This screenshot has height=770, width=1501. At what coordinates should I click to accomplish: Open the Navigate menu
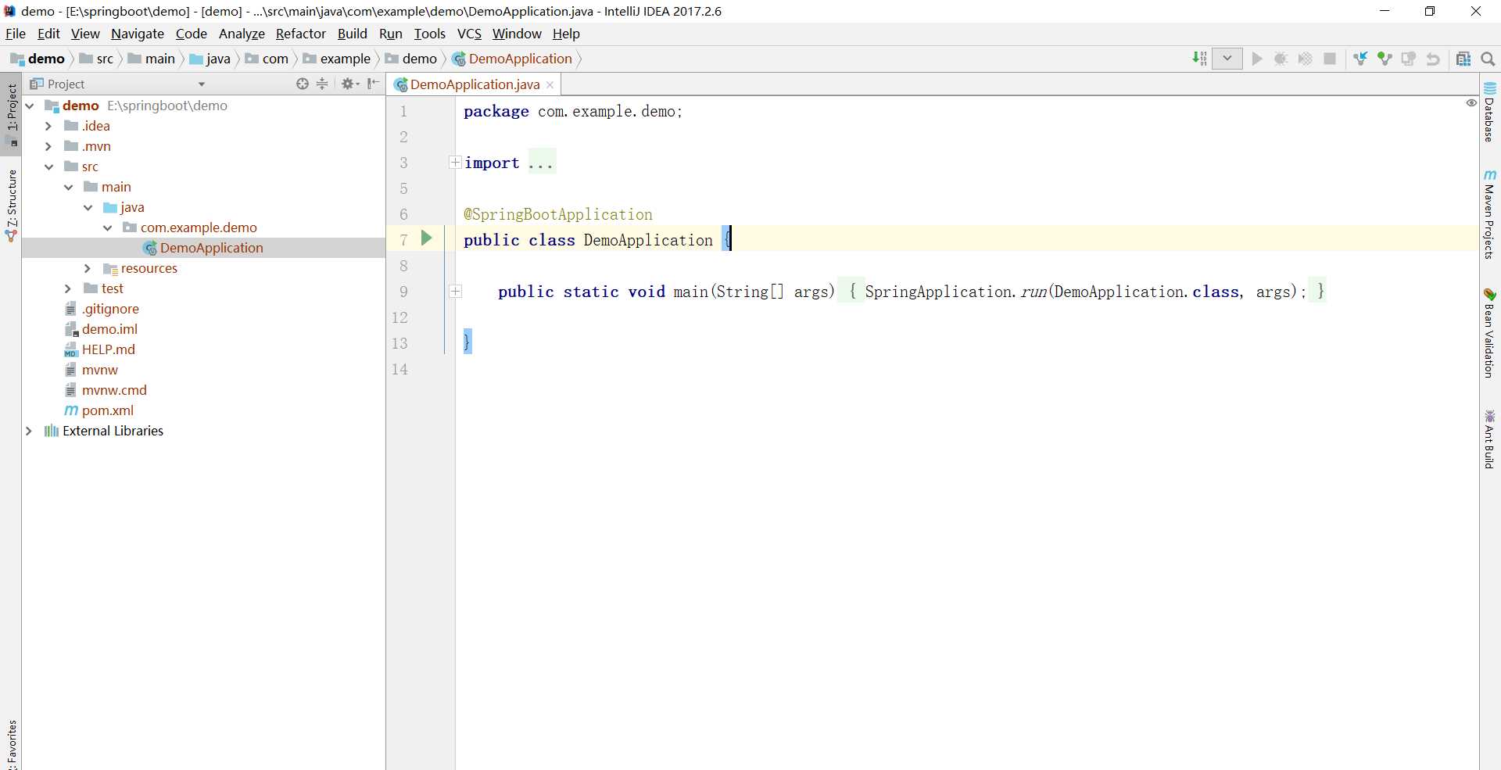click(138, 34)
